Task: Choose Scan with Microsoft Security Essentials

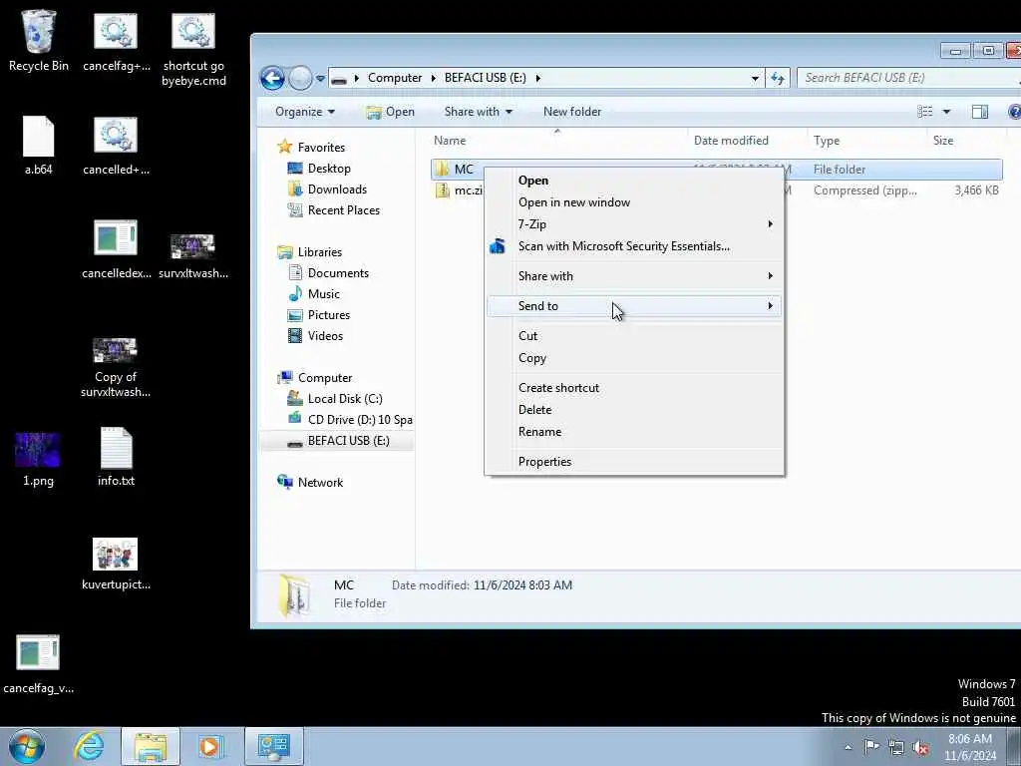Action: coord(633,246)
